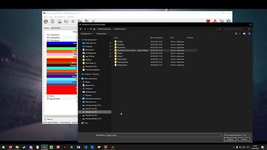Open the Упорядочить dropdown menu
This screenshot has width=267, height=150.
(x=86, y=34)
